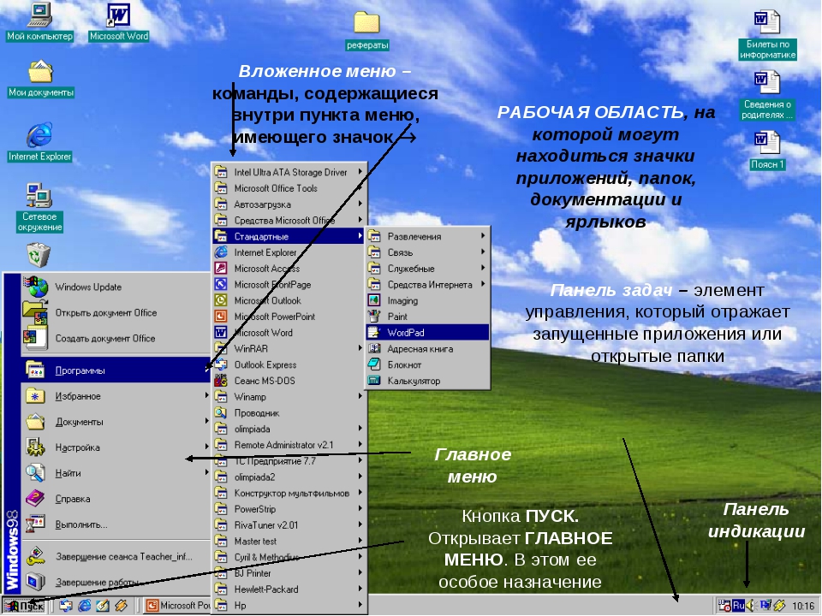Click the Найти magnifier icon in Start menu
The height and width of the screenshot is (616, 822).
[35, 472]
